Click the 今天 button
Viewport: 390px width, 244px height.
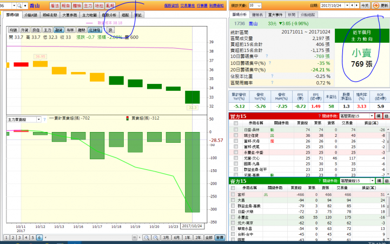coord(365,5)
